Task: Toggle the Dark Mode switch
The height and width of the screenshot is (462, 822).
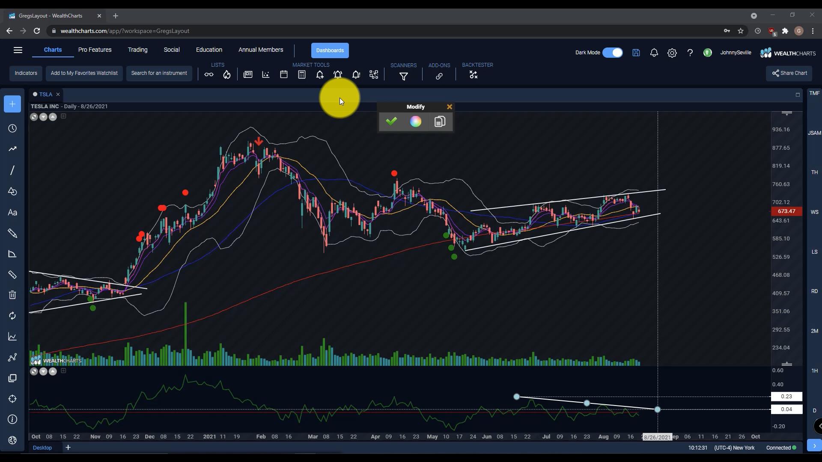Action: tap(613, 53)
